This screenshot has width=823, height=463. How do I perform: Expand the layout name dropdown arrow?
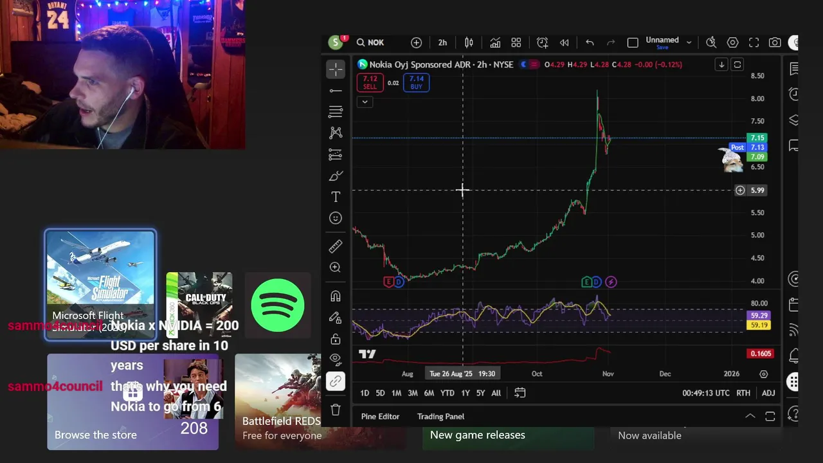pos(689,42)
